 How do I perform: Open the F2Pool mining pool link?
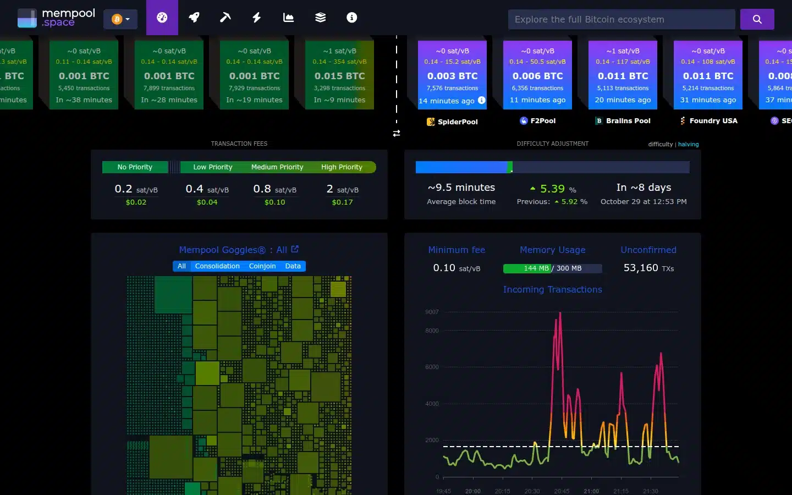coord(537,120)
